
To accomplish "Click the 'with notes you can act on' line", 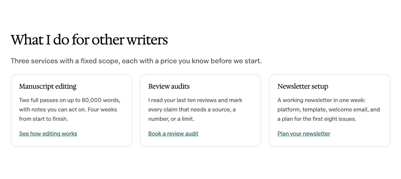I will pyautogui.click(x=68, y=109).
